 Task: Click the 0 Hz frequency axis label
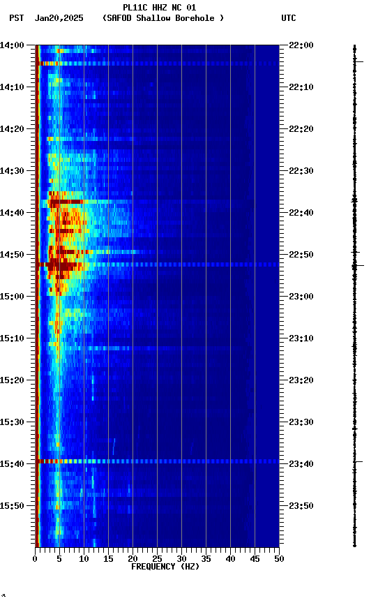35,559
